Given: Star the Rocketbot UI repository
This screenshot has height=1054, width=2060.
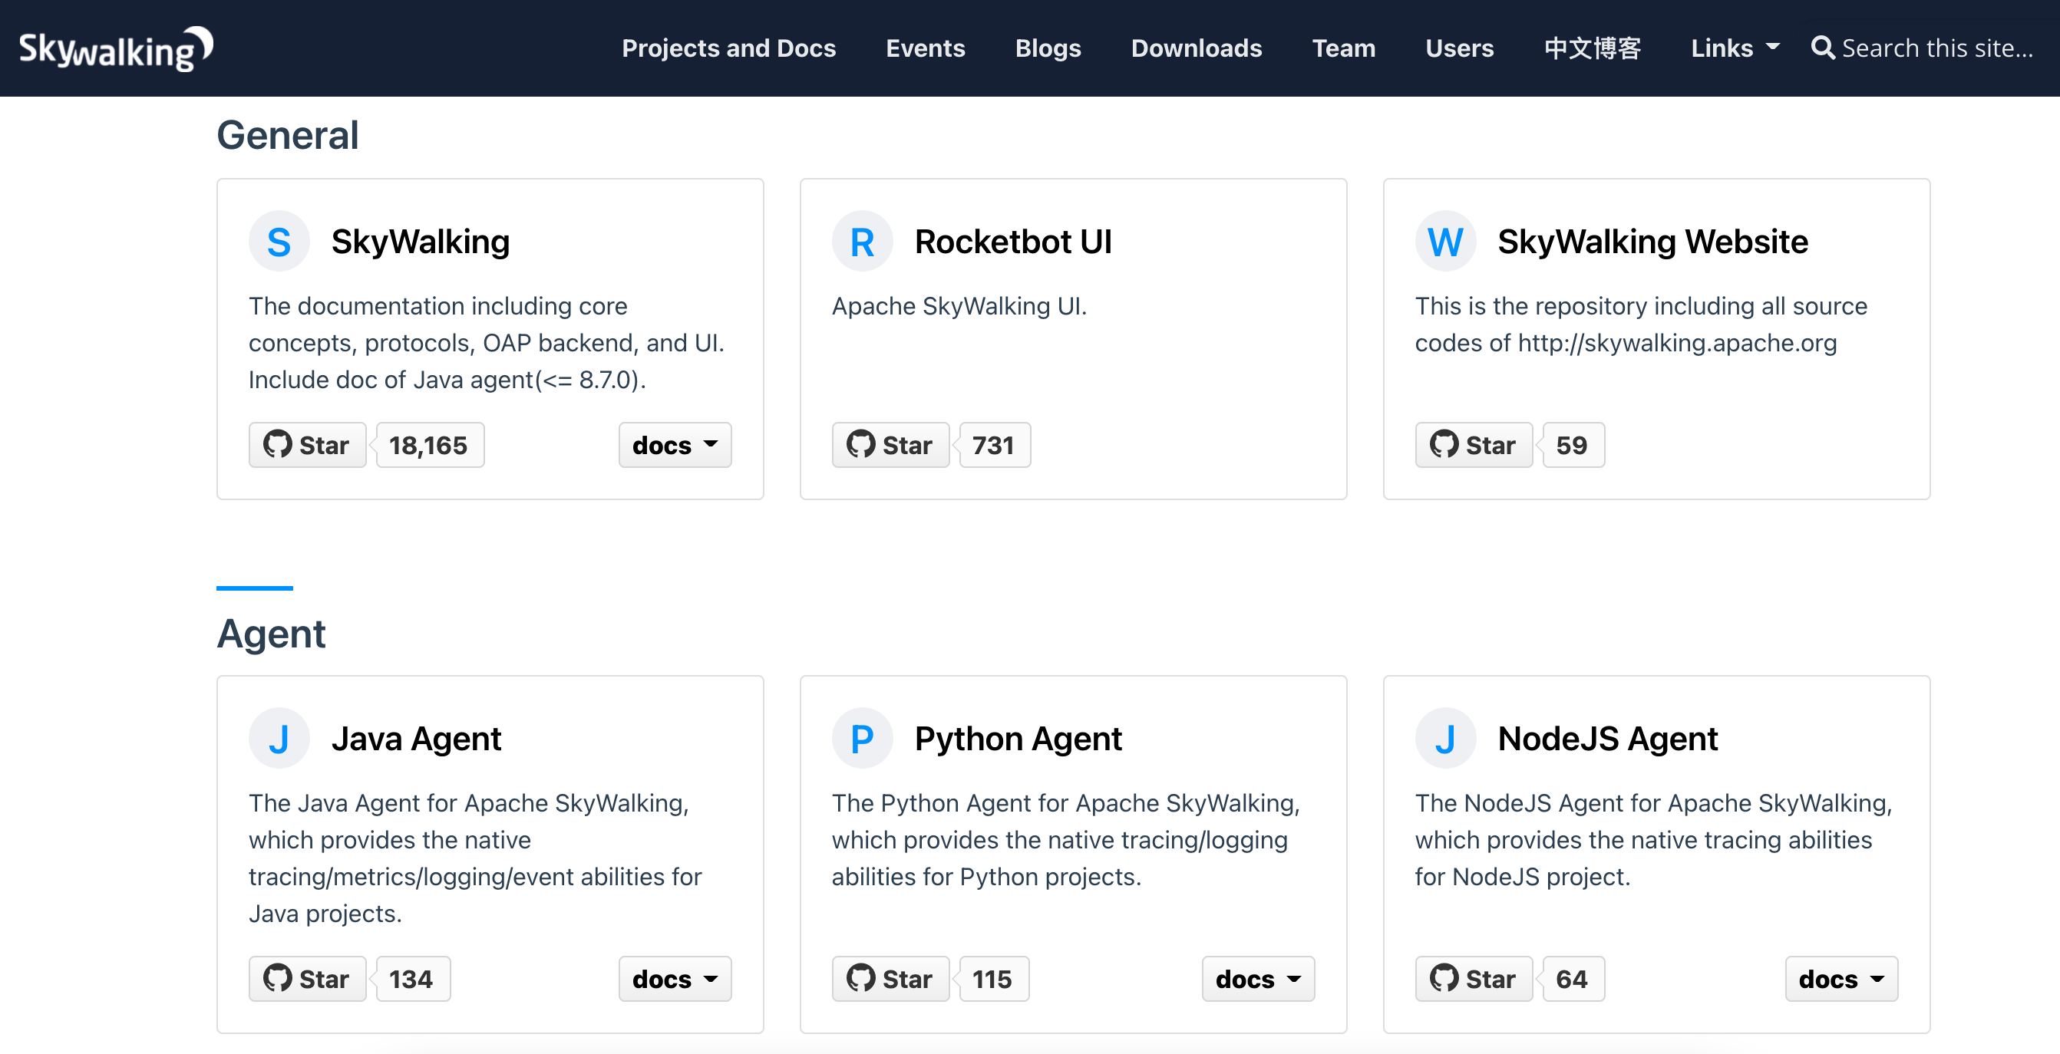Looking at the screenshot, I should [x=890, y=445].
